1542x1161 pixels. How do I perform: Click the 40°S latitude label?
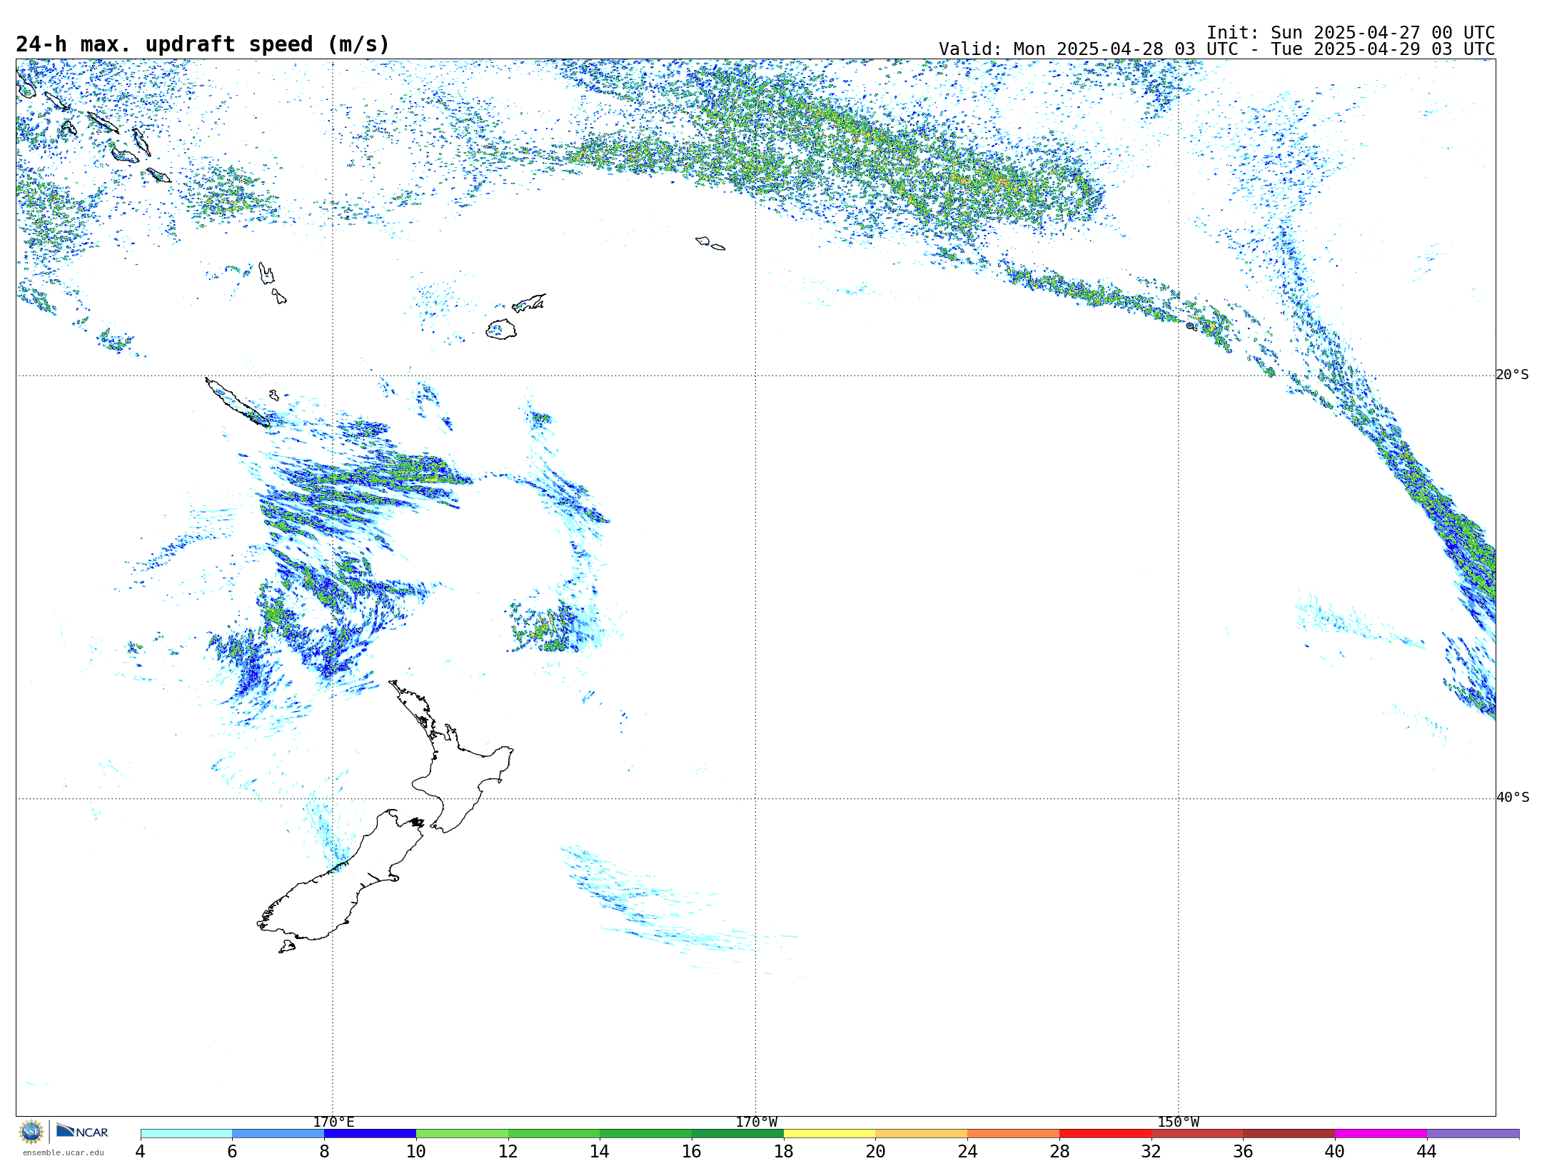pos(1513,798)
